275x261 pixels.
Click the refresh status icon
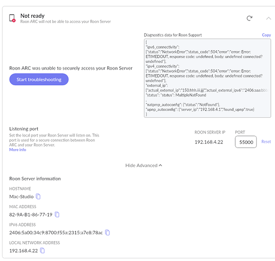pyautogui.click(x=249, y=18)
